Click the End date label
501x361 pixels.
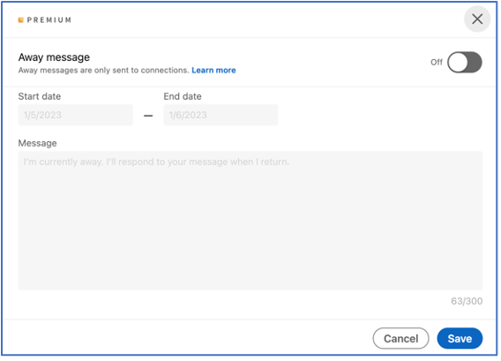(183, 96)
